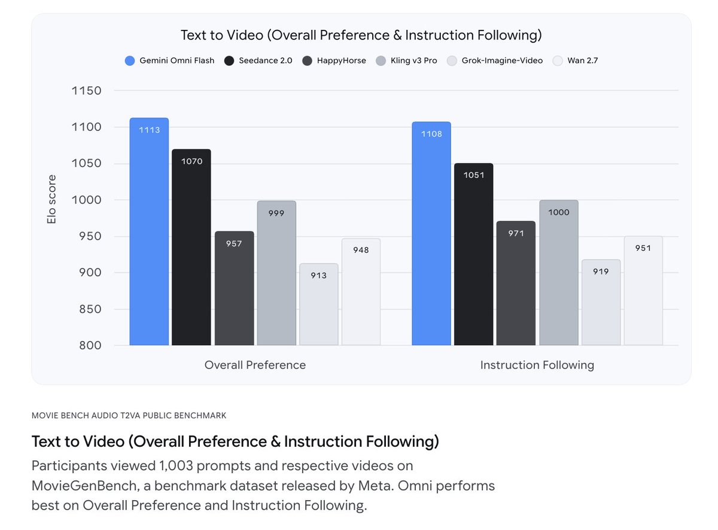The width and height of the screenshot is (718, 530).
Task: Click the Overall Preference axis label
Action: [255, 365]
